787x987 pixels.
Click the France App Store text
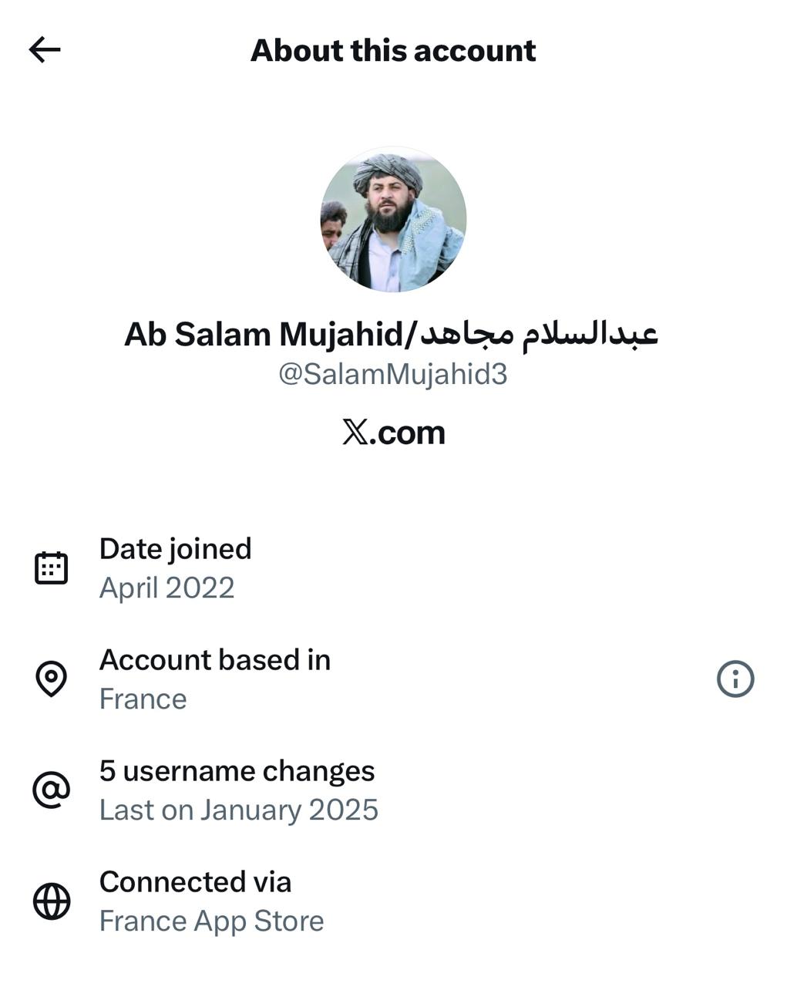point(212,921)
